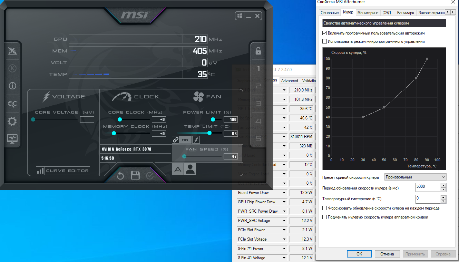Apply settings with the checkmark icon

(x=150, y=176)
